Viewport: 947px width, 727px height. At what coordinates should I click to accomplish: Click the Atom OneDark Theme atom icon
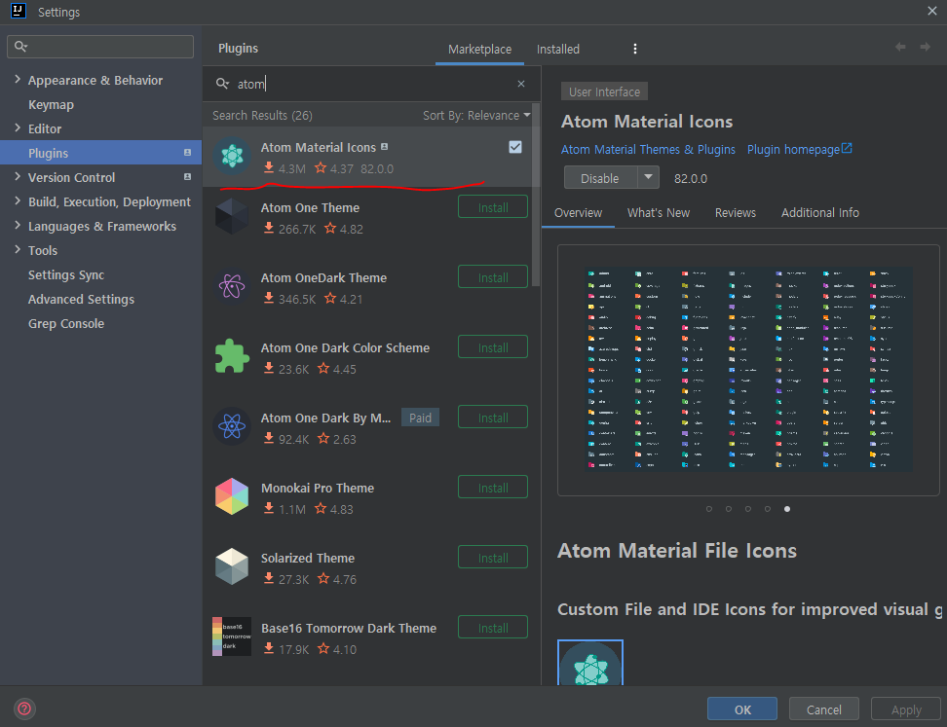tap(232, 286)
